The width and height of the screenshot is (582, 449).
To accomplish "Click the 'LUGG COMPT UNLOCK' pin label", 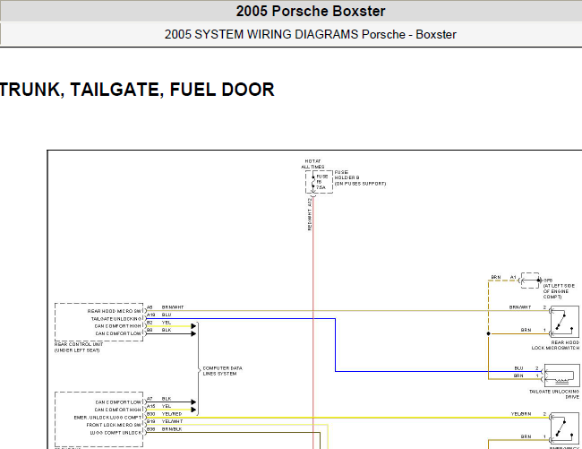I will [x=116, y=433].
